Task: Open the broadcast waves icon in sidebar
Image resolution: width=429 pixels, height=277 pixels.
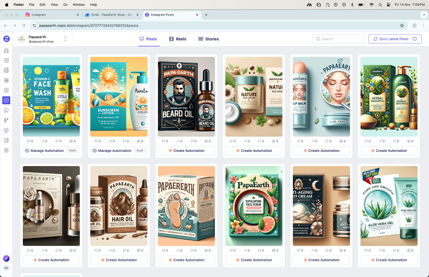Action: (x=6, y=90)
